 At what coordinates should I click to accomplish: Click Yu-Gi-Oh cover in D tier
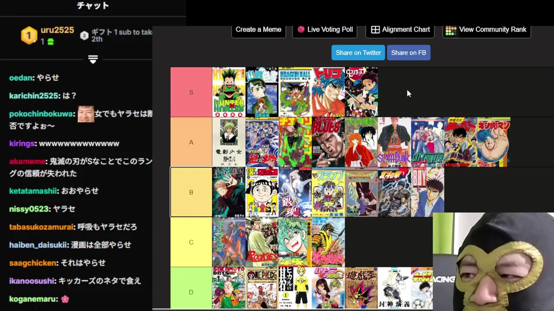(x=362, y=288)
